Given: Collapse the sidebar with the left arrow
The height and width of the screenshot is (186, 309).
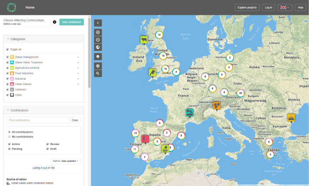Looking at the screenshot, I should click(x=98, y=23).
